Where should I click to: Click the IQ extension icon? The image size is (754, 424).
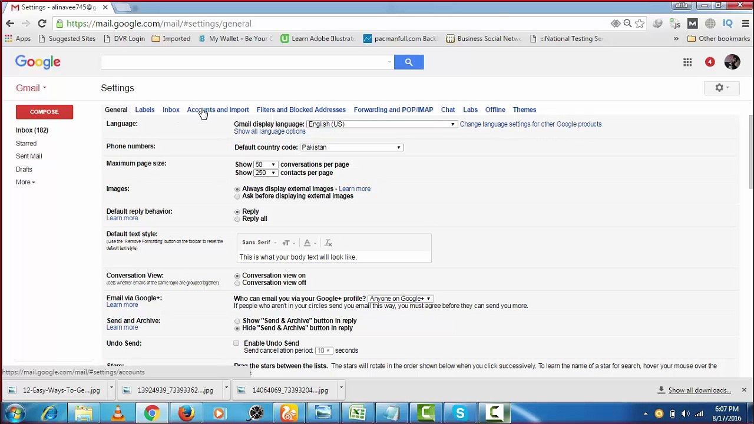point(727,24)
